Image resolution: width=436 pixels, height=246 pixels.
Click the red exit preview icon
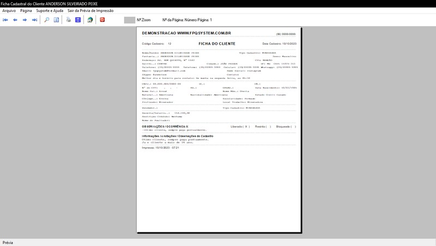(x=102, y=20)
